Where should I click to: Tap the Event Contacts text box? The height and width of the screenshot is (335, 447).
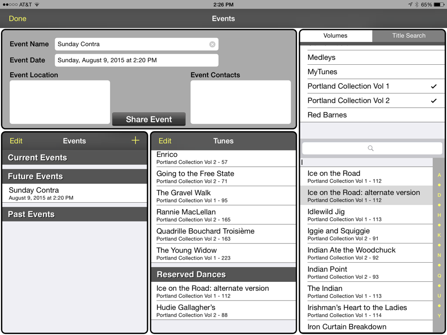coord(240,102)
